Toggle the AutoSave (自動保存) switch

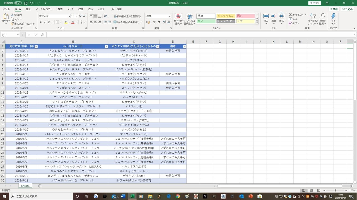[18, 3]
